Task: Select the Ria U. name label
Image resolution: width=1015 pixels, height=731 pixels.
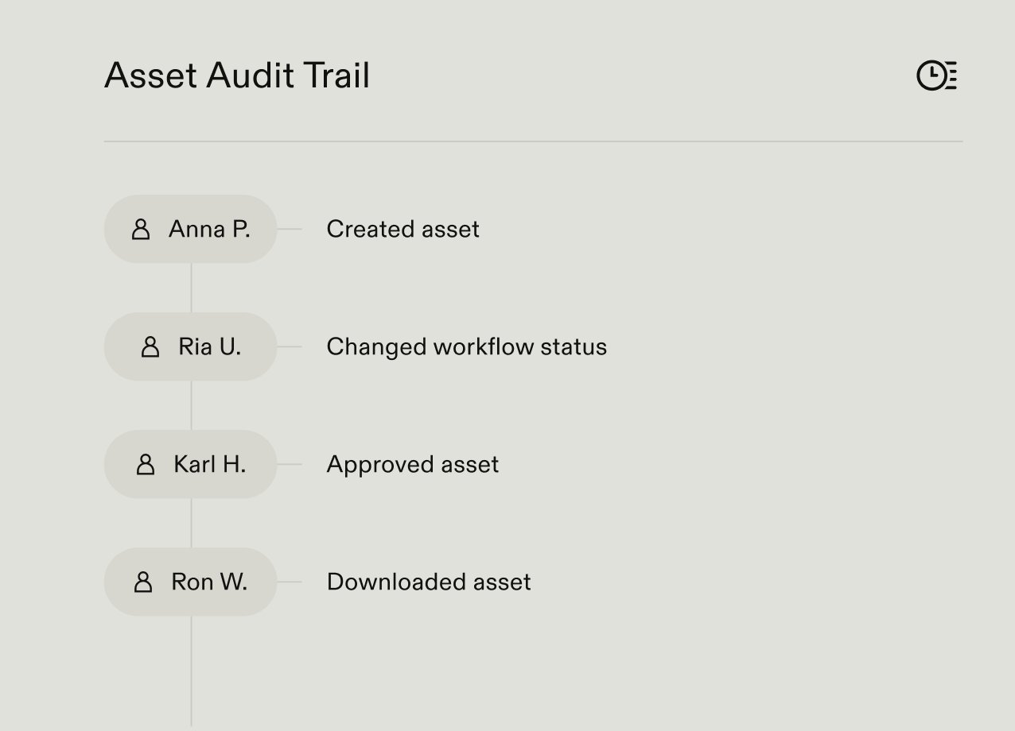Action: [209, 347]
